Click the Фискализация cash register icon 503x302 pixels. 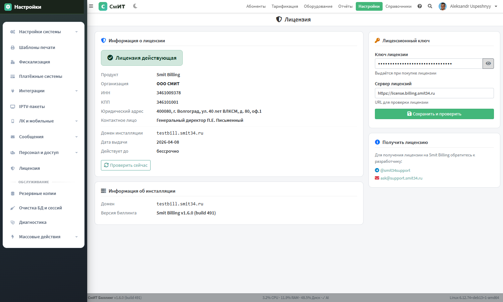tap(13, 62)
